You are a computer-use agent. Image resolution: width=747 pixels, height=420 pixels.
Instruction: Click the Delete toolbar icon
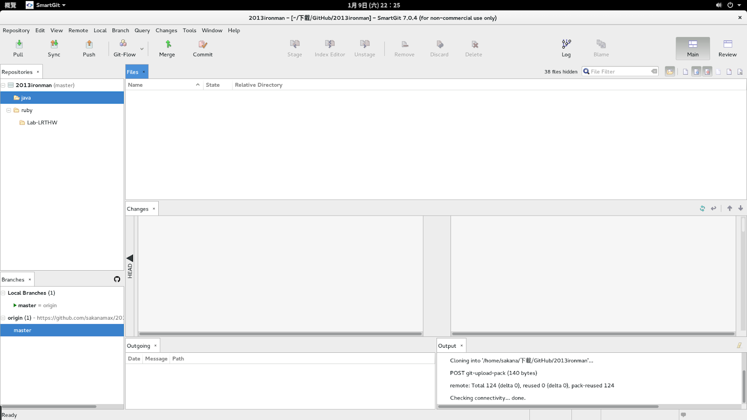point(474,49)
